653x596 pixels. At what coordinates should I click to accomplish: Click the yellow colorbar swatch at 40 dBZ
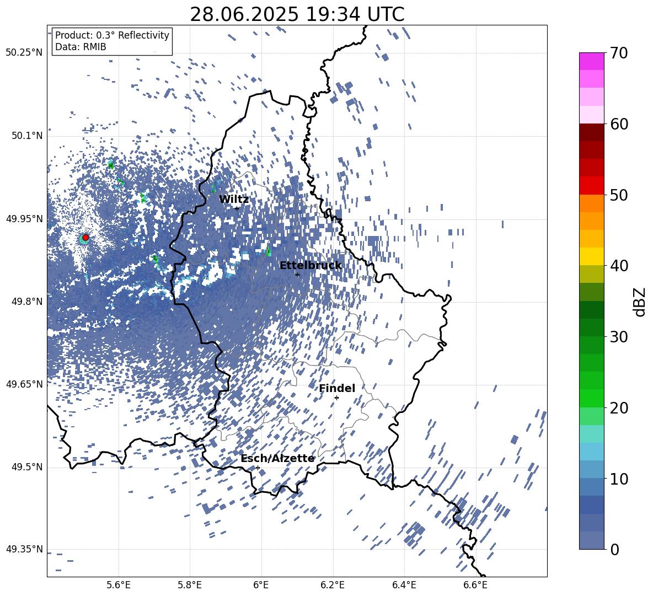point(591,256)
